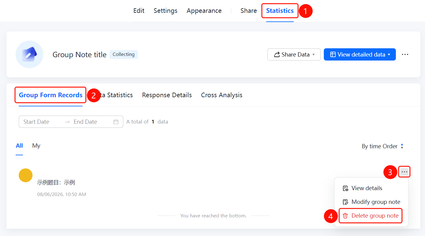The image size is (425, 236).
Task: Click the Group Note title heading
Action: pyautogui.click(x=79, y=55)
